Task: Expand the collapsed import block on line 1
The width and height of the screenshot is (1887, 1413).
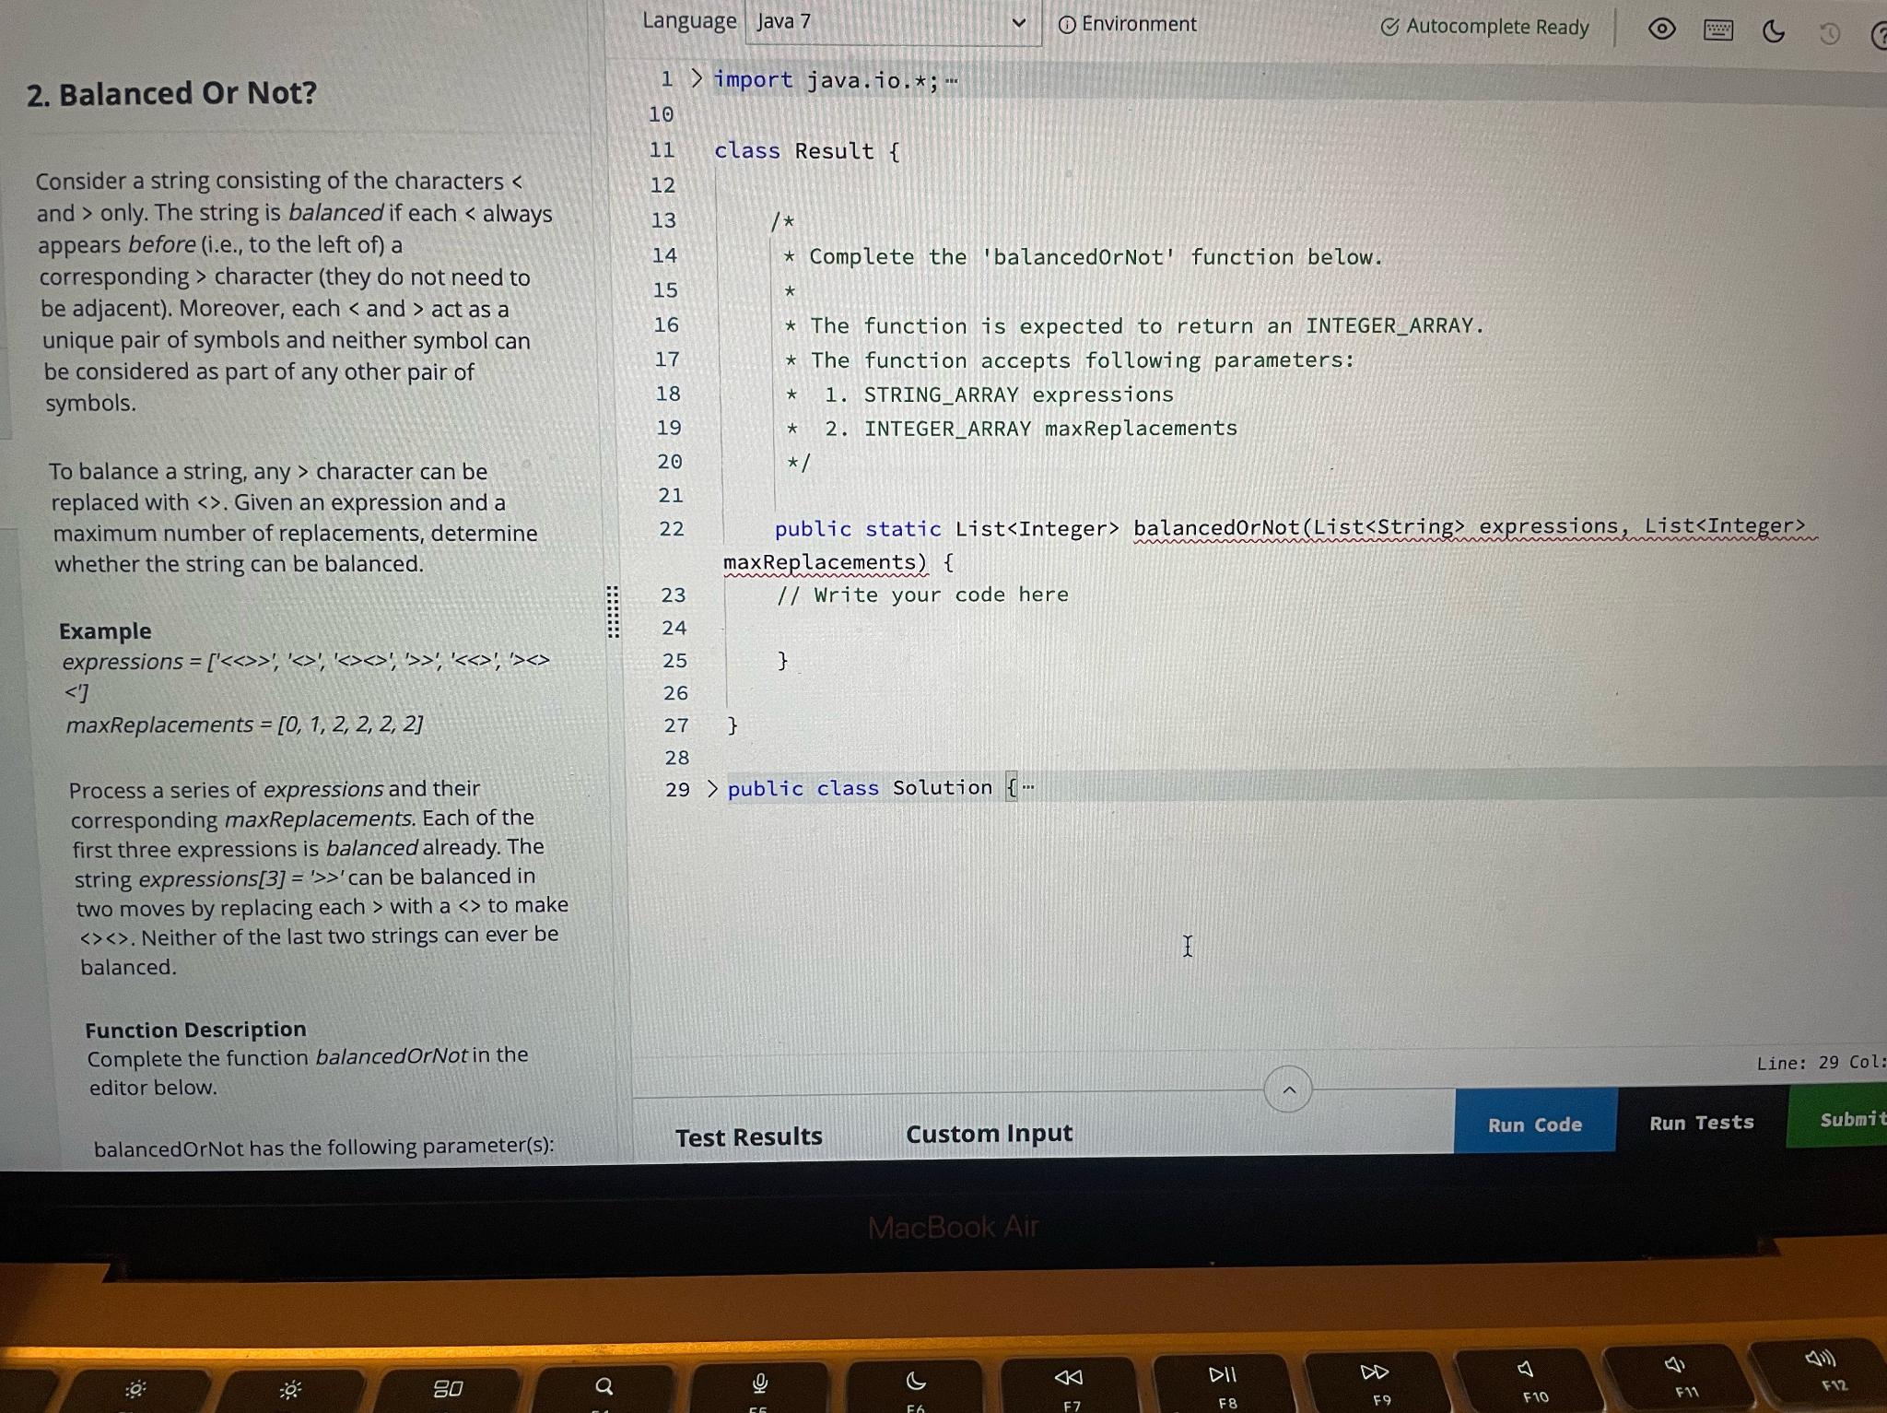Action: [x=697, y=79]
